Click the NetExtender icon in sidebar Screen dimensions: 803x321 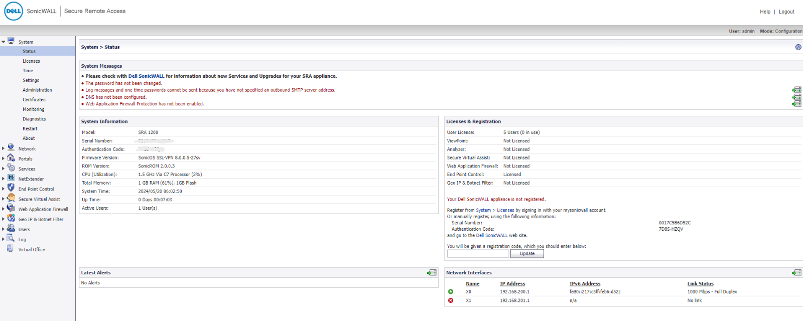[11, 178]
